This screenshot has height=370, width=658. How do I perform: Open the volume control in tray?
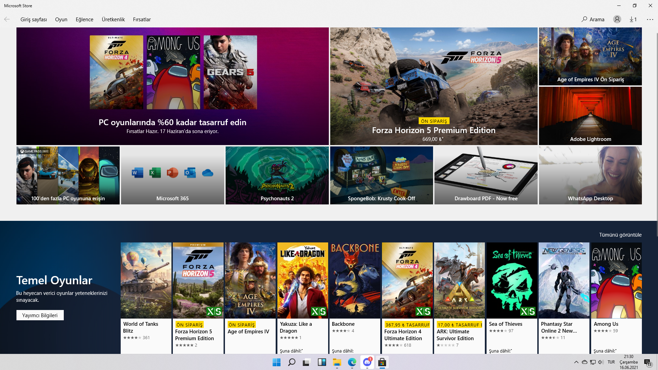[x=601, y=362]
